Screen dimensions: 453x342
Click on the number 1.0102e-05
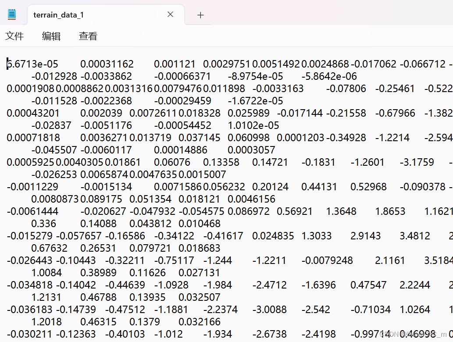coord(253,125)
